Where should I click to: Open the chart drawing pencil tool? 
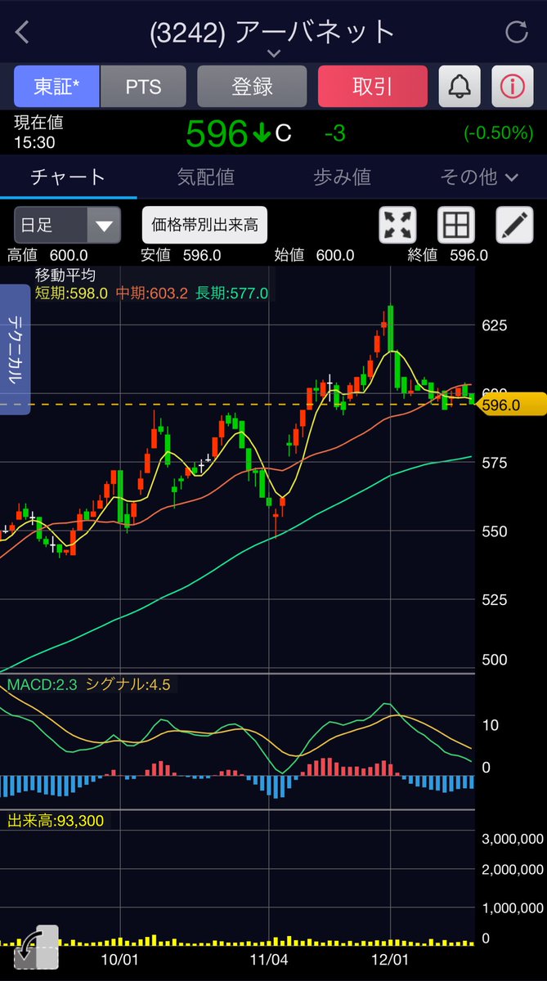pos(515,225)
